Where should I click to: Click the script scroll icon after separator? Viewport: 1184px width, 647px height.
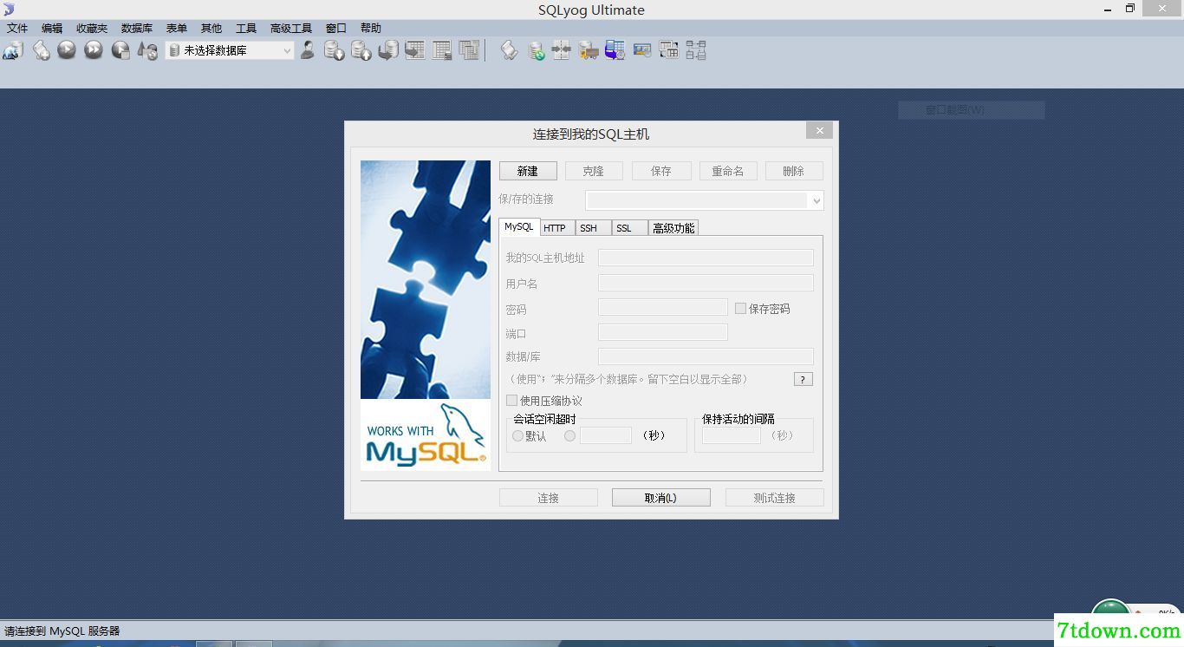(509, 50)
